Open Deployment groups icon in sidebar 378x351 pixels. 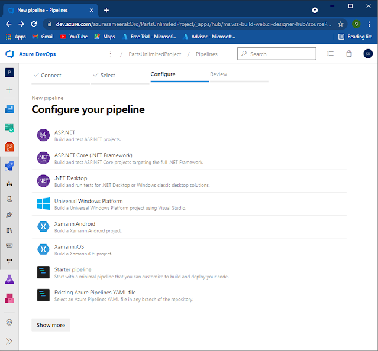(x=9, y=261)
